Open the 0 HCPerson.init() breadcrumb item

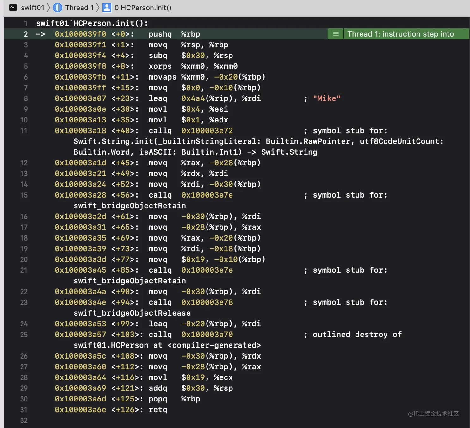(143, 8)
